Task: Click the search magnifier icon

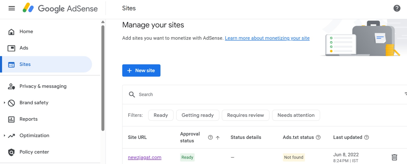Action: pyautogui.click(x=132, y=95)
